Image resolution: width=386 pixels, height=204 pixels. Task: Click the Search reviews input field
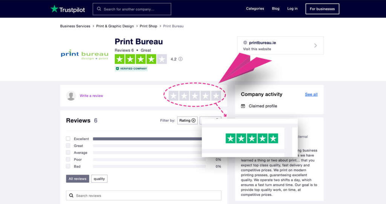tap(144, 195)
